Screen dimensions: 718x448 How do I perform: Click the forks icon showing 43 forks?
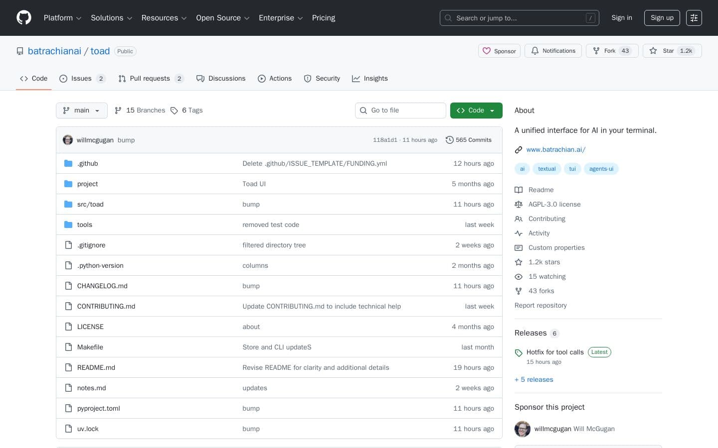coord(519,291)
